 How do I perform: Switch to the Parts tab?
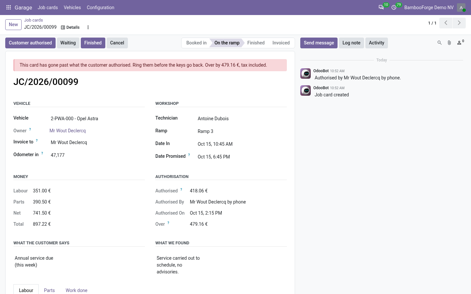[49, 290]
